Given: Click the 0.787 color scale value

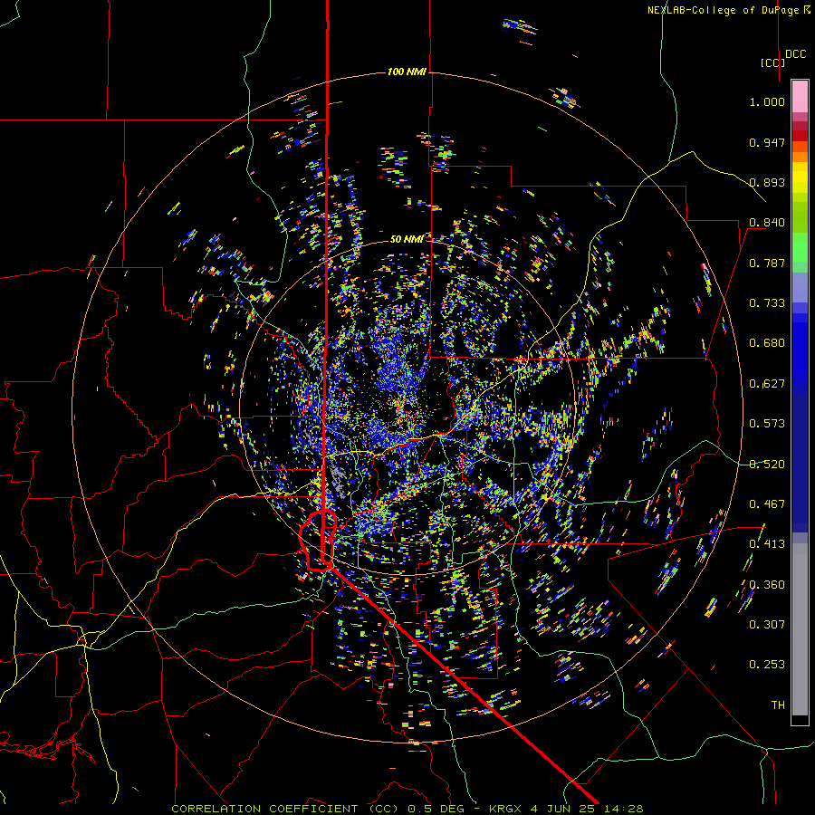Looking at the screenshot, I should (767, 263).
